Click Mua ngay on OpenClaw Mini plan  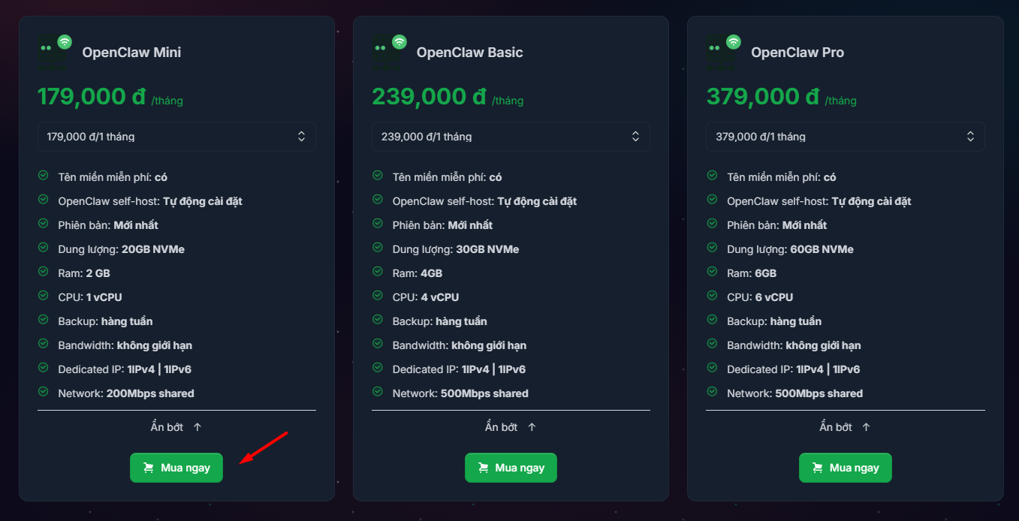tap(176, 468)
